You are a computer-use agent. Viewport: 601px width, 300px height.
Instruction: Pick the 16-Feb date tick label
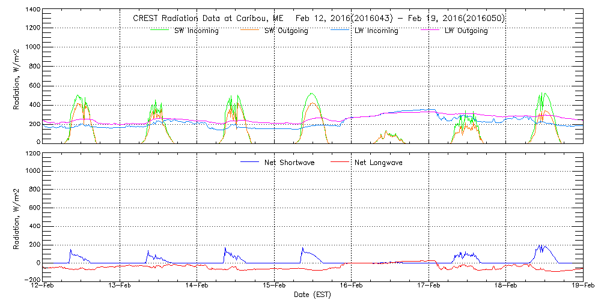pos(352,286)
